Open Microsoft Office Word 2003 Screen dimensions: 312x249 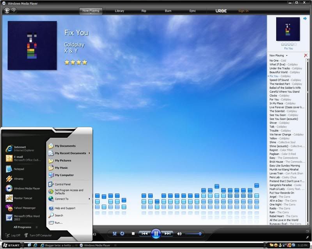click(23, 217)
